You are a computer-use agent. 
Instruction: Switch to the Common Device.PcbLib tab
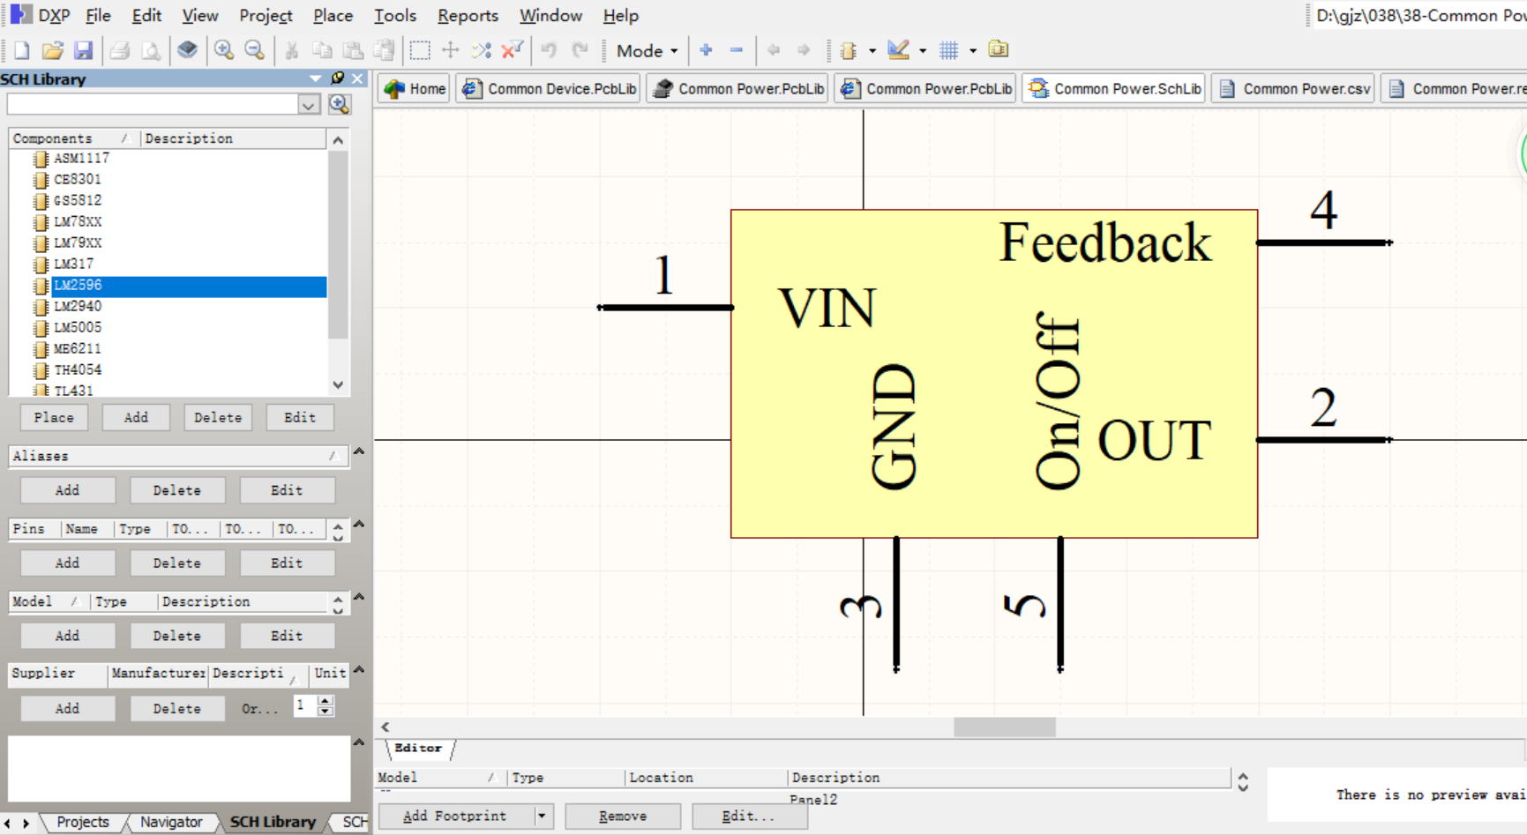coord(548,88)
